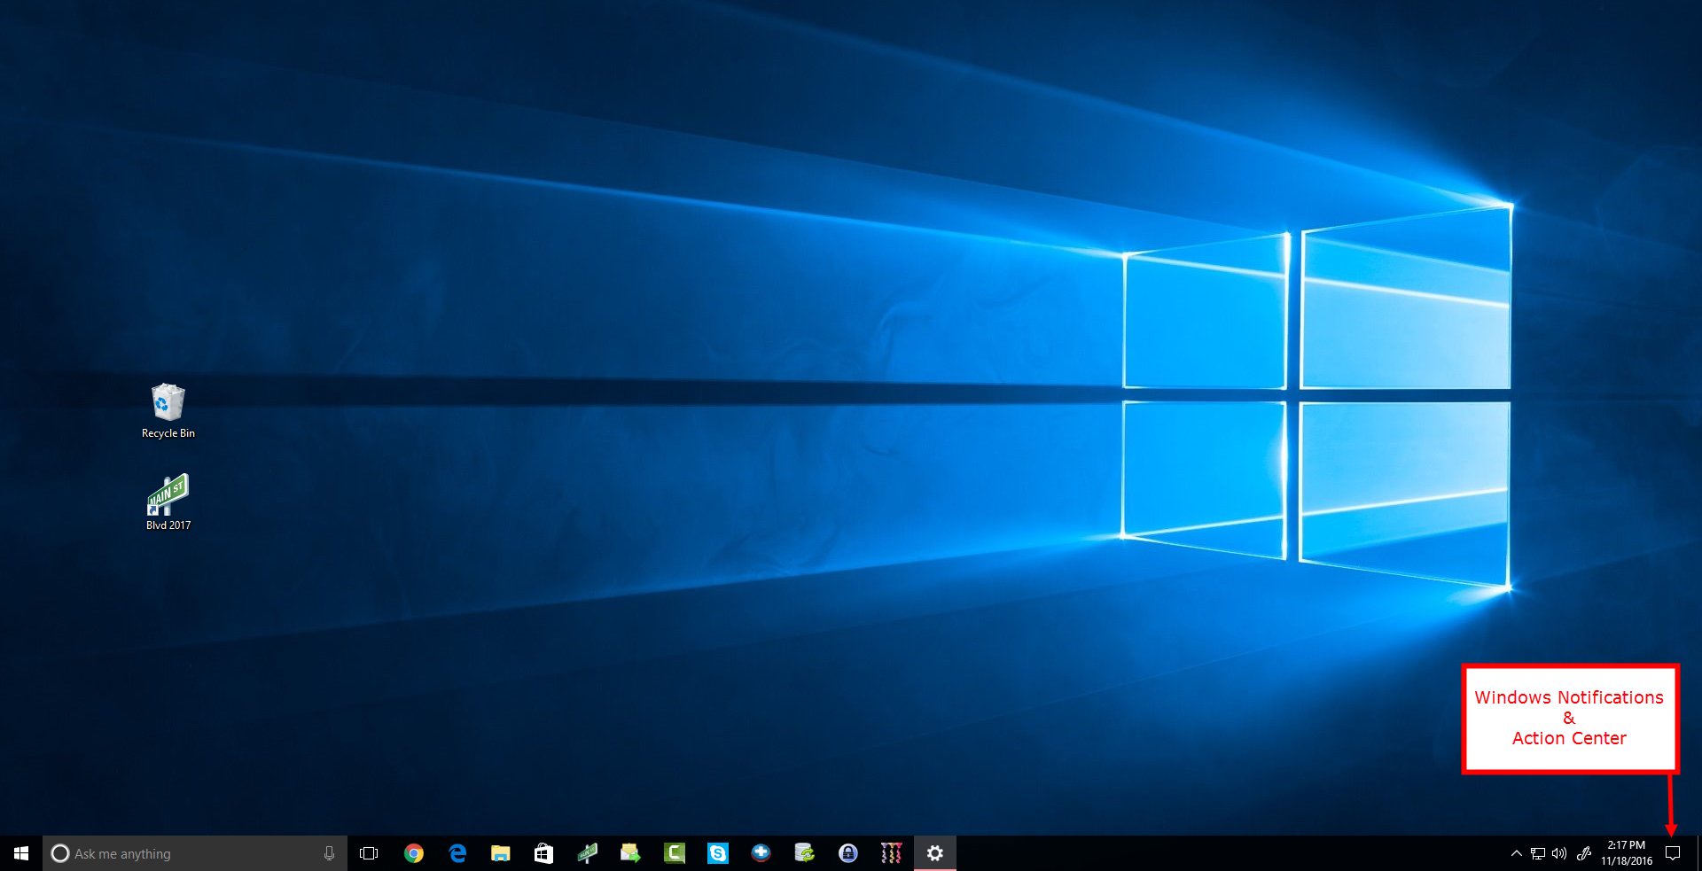Open File Explorer from the taskbar
Image resolution: width=1702 pixels, height=871 pixels.
(x=501, y=853)
